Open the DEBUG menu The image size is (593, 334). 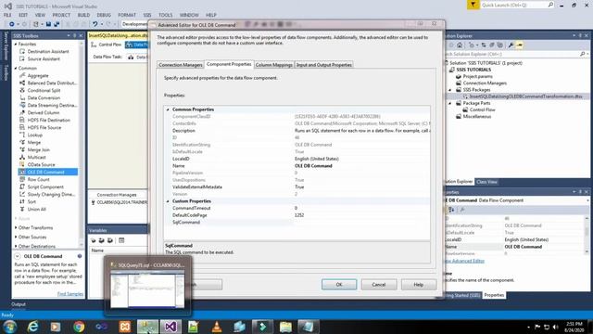coord(104,15)
